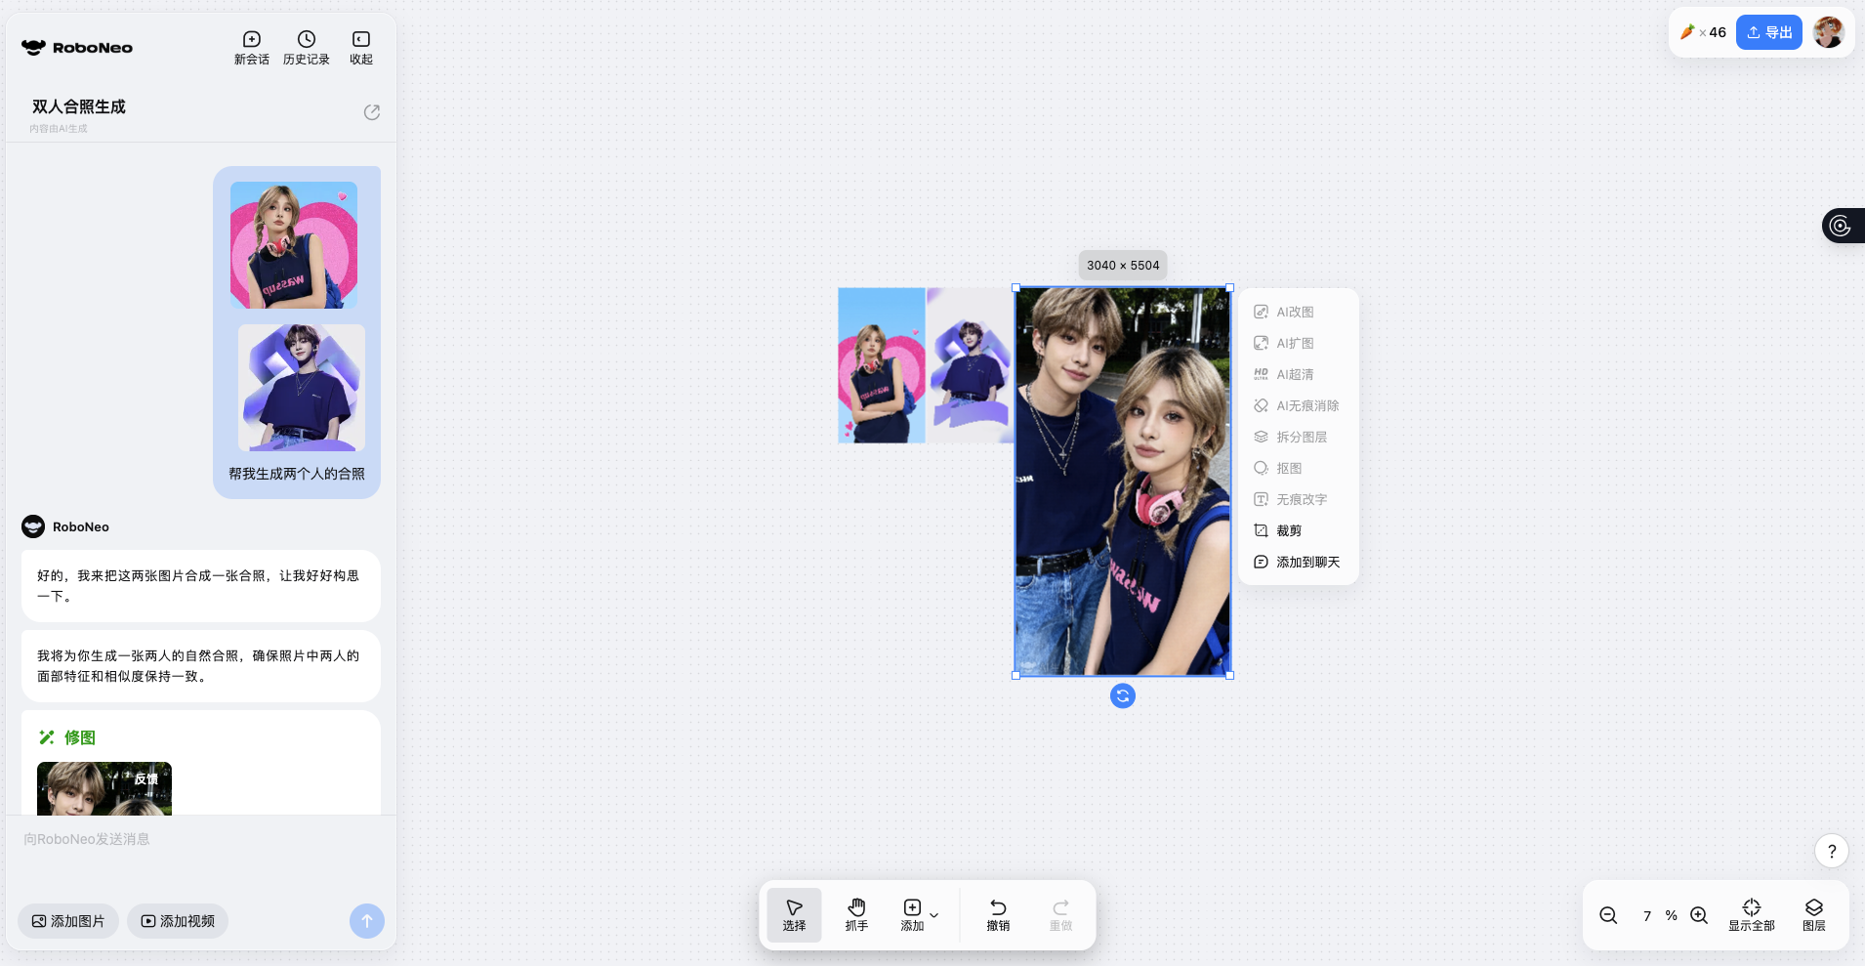Open the layers (图层) panel

[x=1813, y=914]
